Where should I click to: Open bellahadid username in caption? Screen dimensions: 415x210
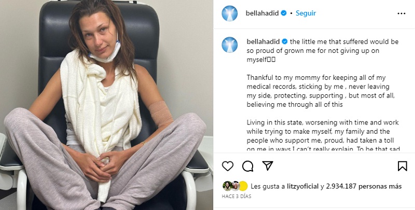point(263,41)
